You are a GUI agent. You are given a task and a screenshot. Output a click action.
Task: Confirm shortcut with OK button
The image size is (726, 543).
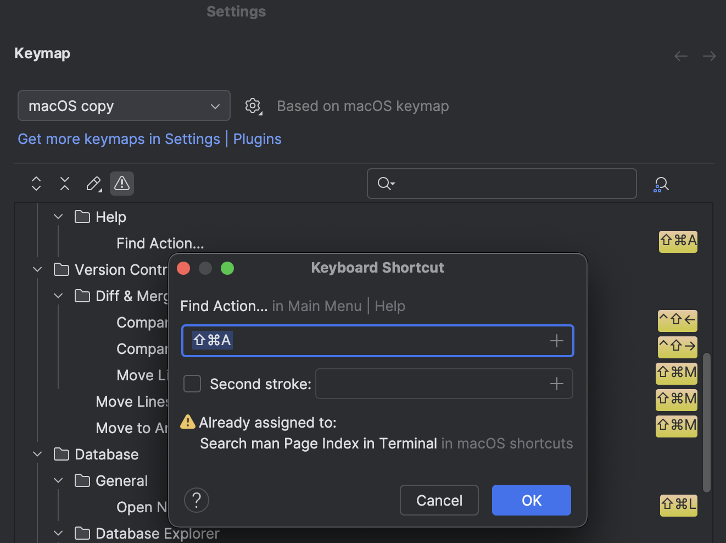click(530, 500)
